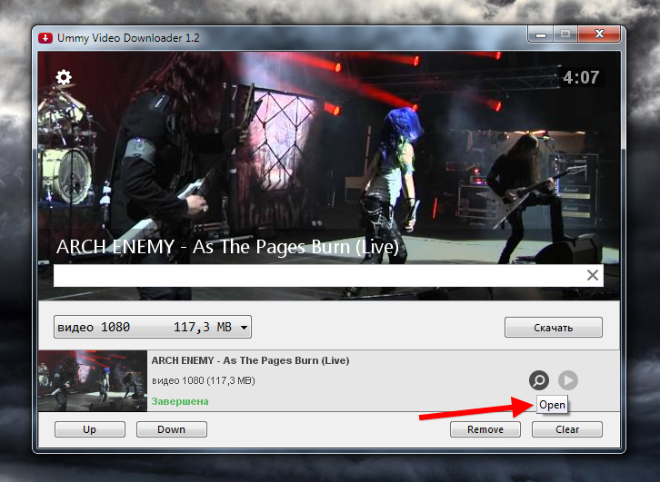This screenshot has height=482, width=660.
Task: Click the Clear button
Action: [x=567, y=429]
